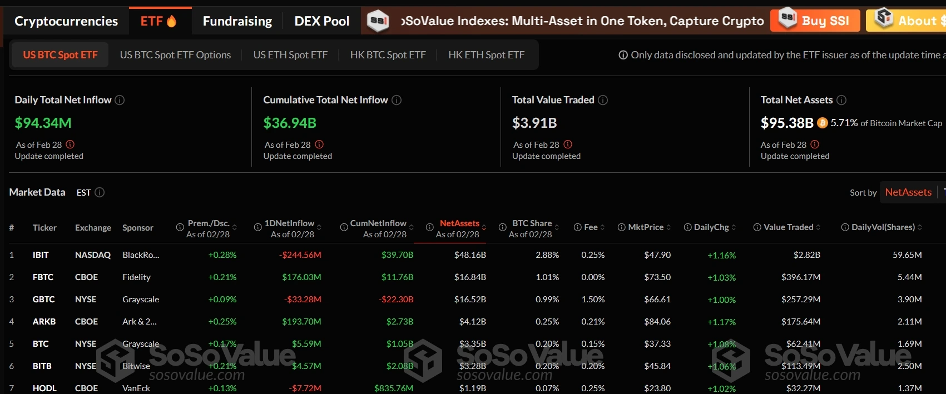Click the Buy SSI button
The width and height of the screenshot is (946, 394).
[815, 21]
